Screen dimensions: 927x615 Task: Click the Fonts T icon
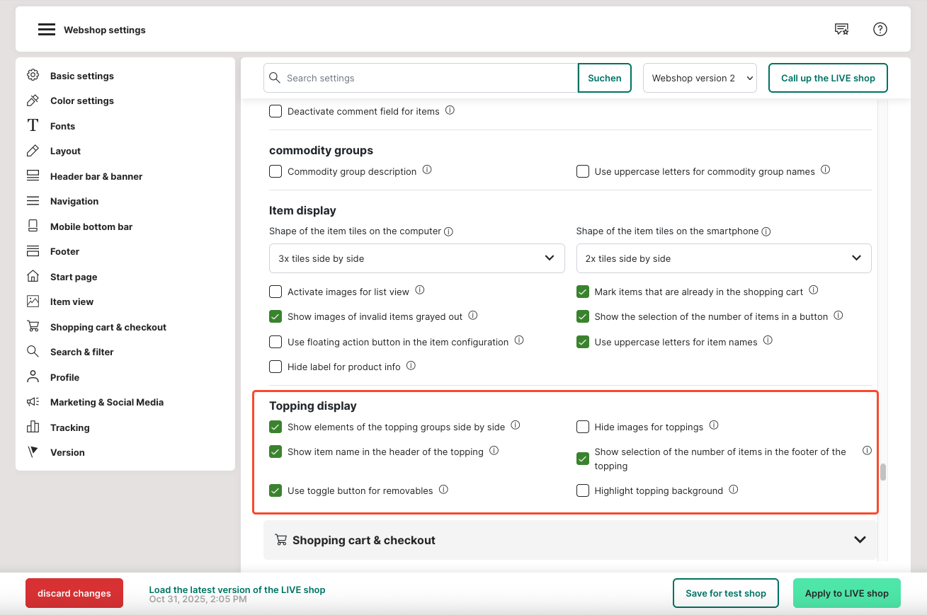click(x=33, y=126)
